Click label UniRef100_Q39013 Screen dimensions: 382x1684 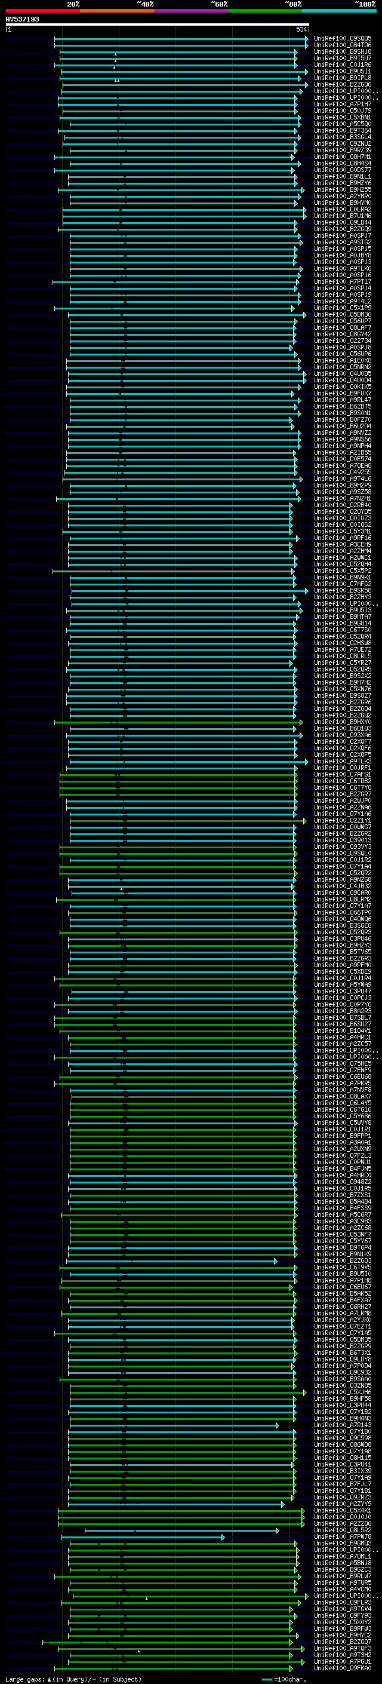343,840
